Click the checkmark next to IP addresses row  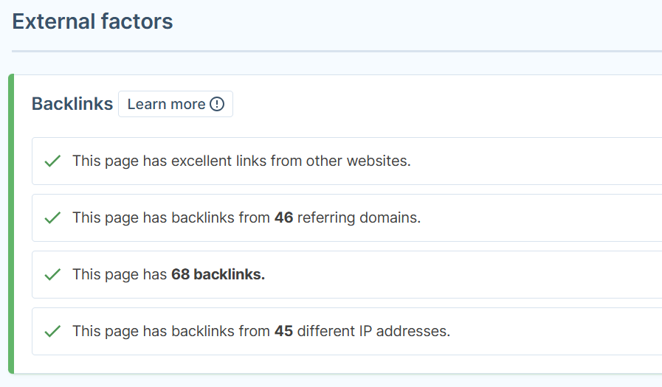click(x=52, y=331)
